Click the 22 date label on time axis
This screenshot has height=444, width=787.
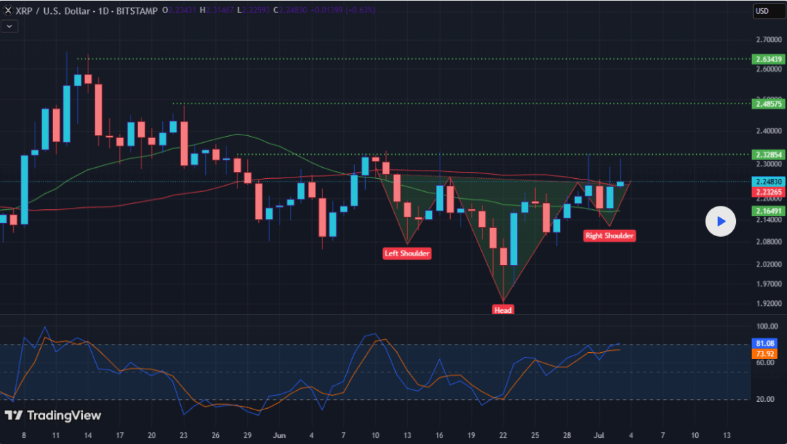click(503, 435)
